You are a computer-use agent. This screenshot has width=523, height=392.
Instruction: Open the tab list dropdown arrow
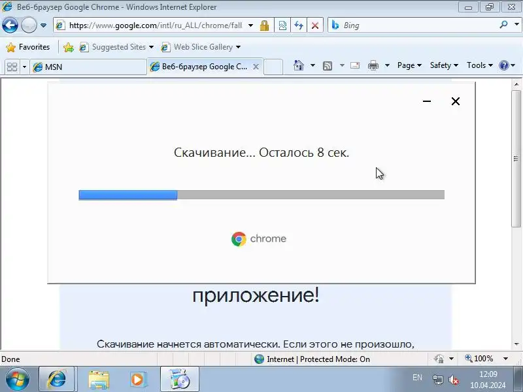pyautogui.click(x=24, y=67)
